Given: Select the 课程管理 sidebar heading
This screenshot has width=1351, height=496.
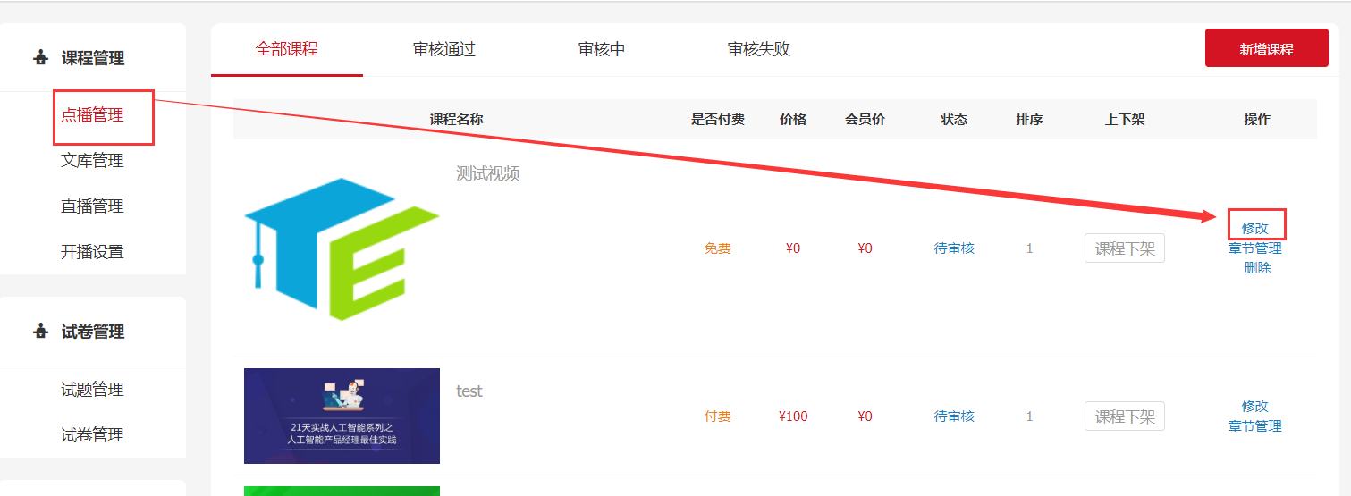Looking at the screenshot, I should tap(93, 58).
